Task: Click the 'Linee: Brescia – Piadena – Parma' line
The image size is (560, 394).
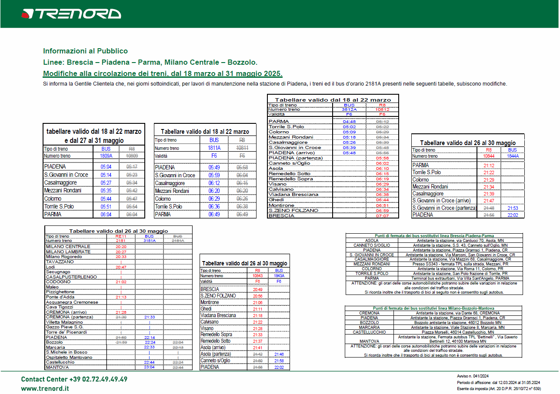Action: click(150, 62)
